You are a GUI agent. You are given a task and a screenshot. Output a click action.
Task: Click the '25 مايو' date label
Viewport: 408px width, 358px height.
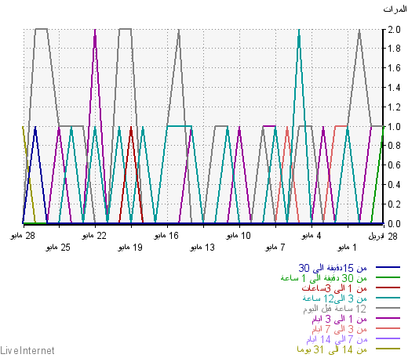58,248
